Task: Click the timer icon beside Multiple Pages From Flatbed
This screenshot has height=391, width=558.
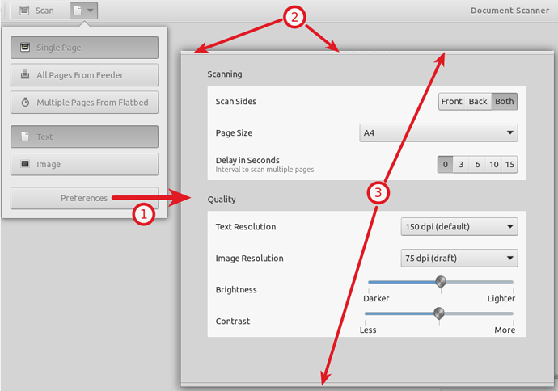Action: [x=25, y=103]
